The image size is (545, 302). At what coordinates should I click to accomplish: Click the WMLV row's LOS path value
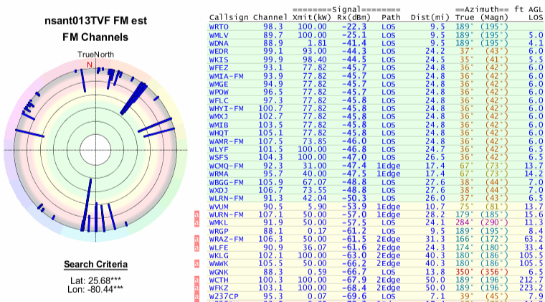[x=389, y=34]
